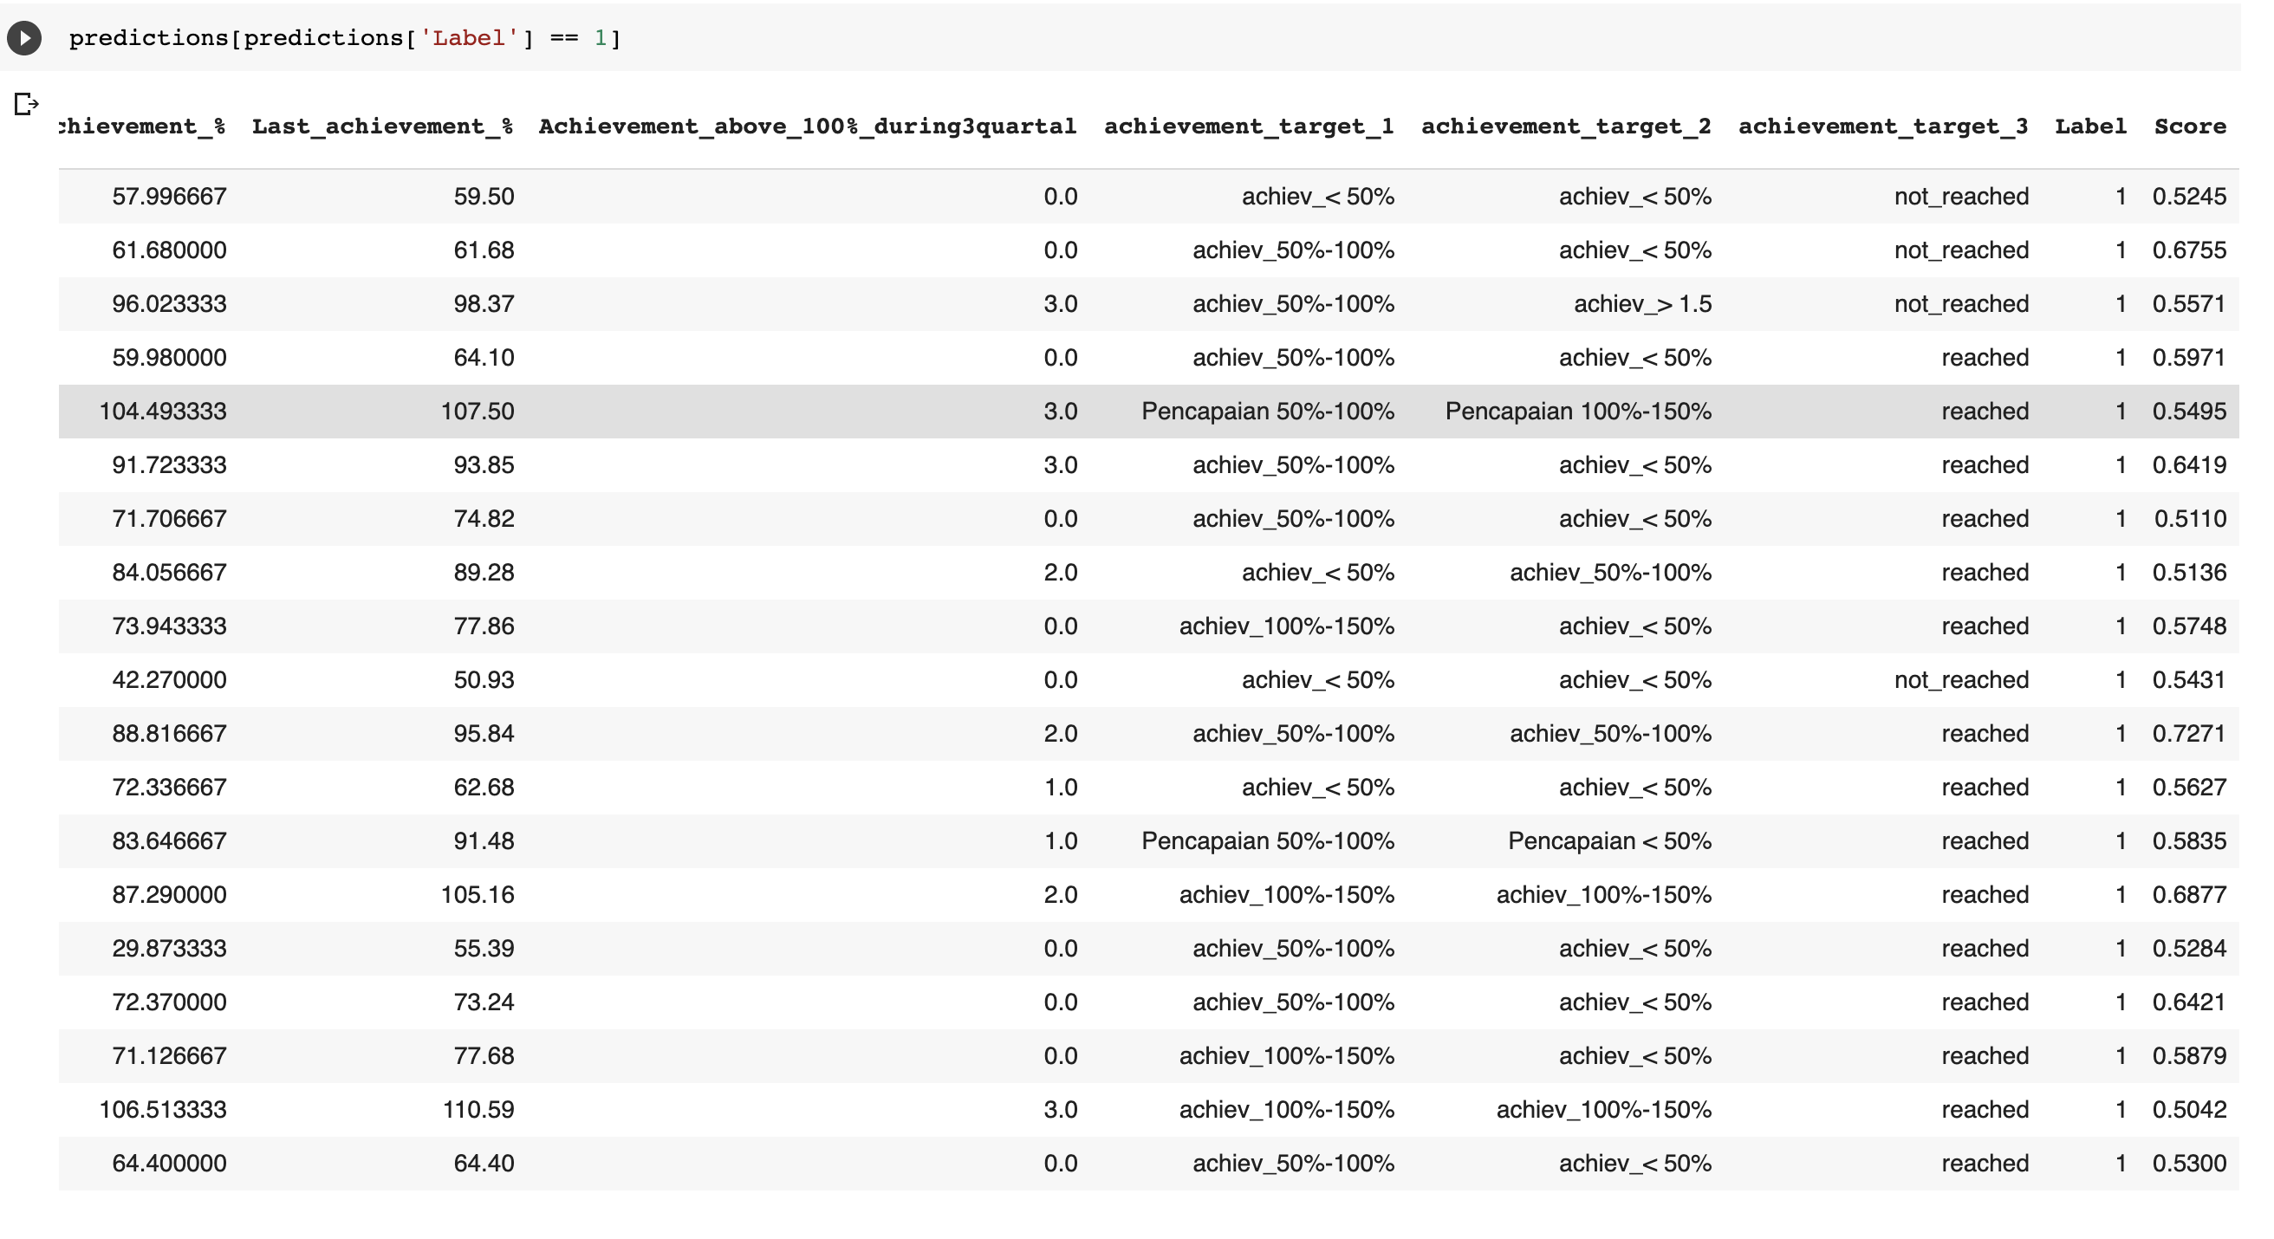Click the achievement_target_1 column header
Viewport: 2274px width, 1239px height.
click(x=1250, y=126)
